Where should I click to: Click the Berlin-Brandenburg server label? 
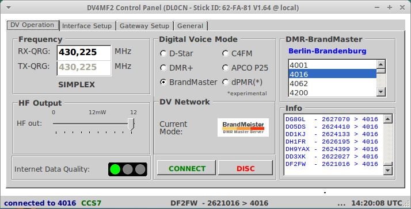[328, 51]
